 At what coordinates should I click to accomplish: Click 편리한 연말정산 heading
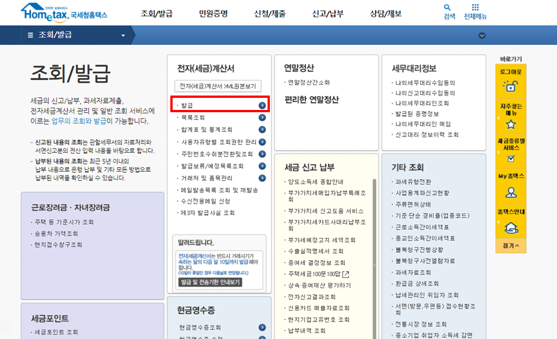311,100
